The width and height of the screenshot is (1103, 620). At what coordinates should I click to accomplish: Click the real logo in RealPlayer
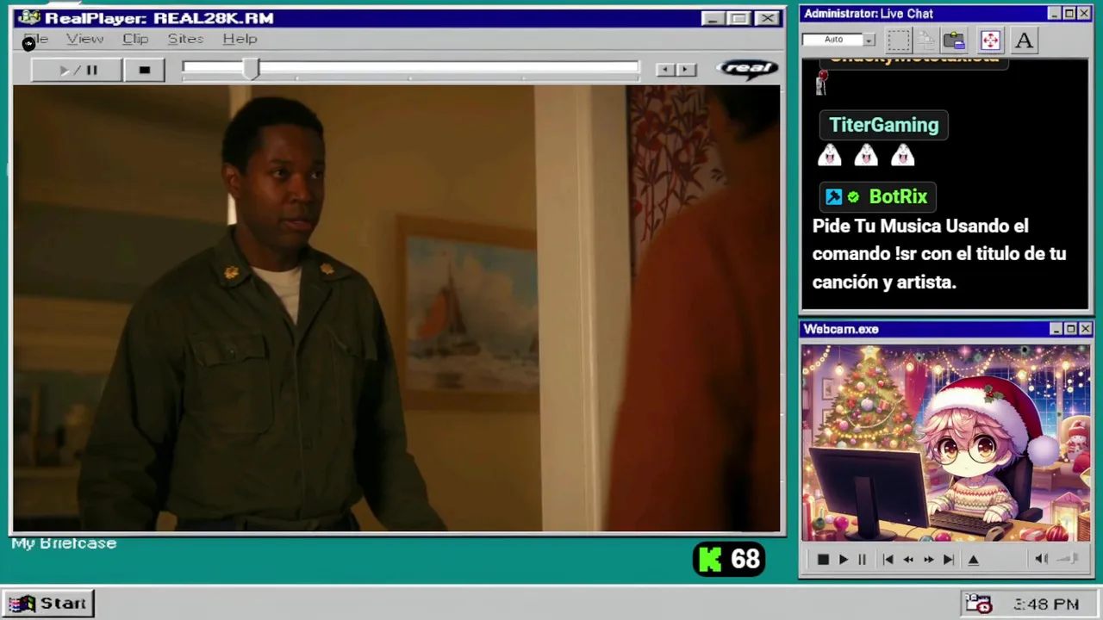[747, 69]
